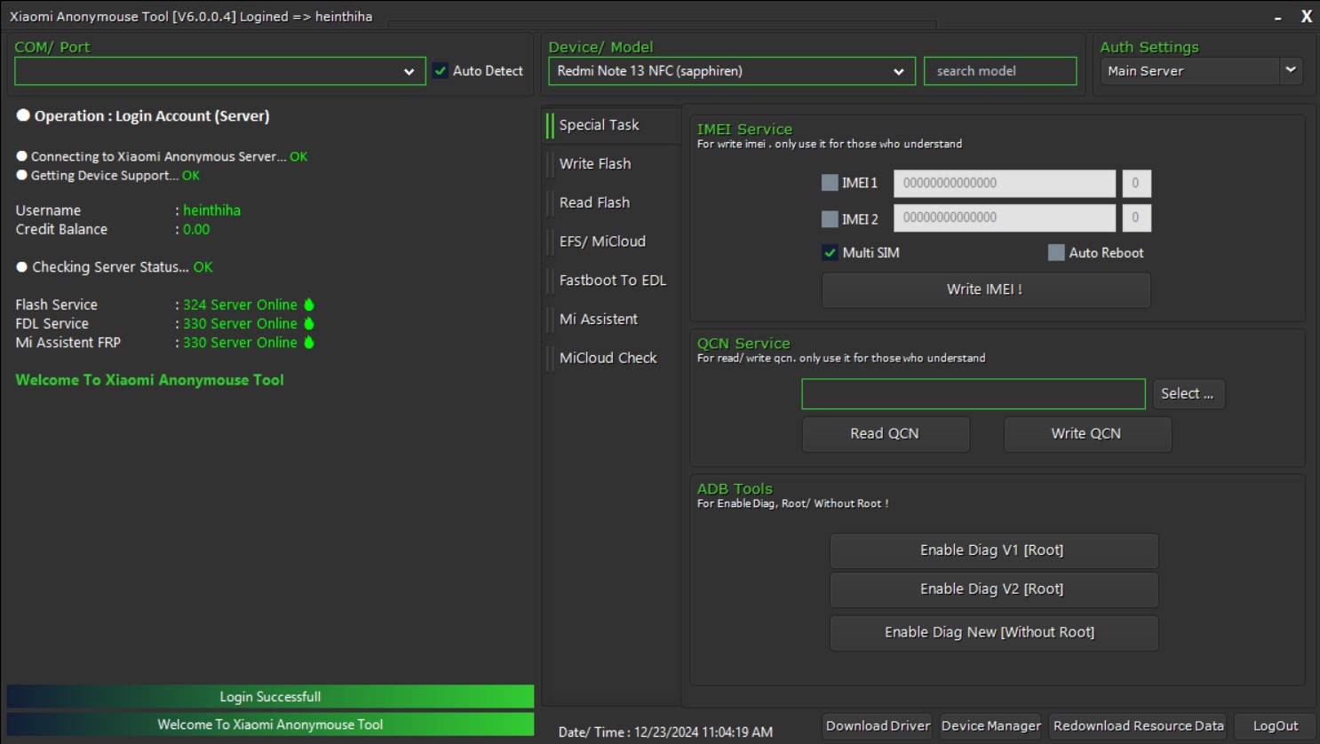Minimize the Xiaomi Anonymouse Tool window

pos(1277,17)
